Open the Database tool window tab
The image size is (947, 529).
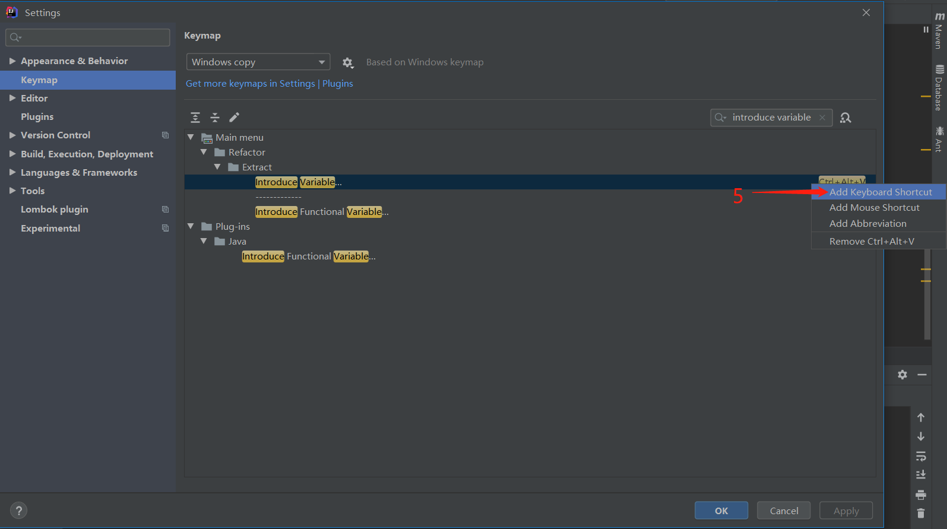(x=939, y=88)
